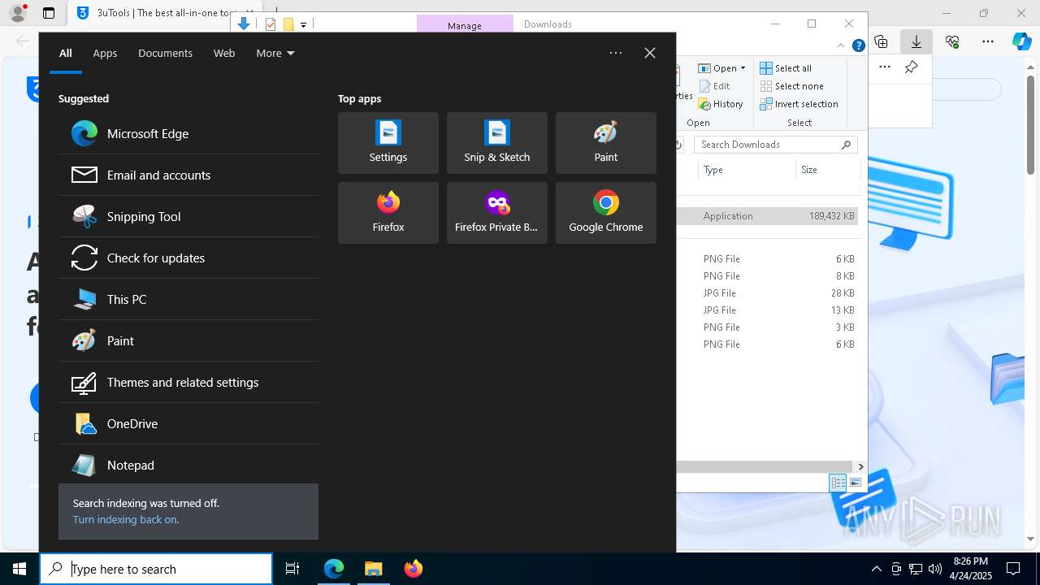Open Snip & Sketch tile
Viewport: 1040px width, 585px height.
[x=497, y=143]
